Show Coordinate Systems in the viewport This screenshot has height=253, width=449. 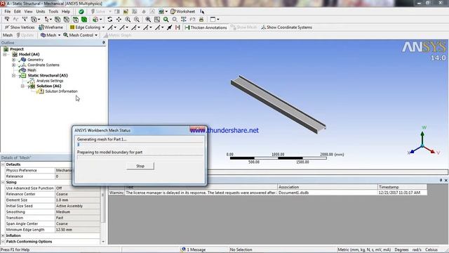coord(286,27)
